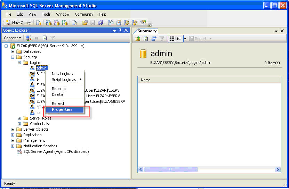Image resolution: width=289 pixels, height=189 pixels.
Task: Click the Database Engine Query icon
Action: tap(39, 23)
